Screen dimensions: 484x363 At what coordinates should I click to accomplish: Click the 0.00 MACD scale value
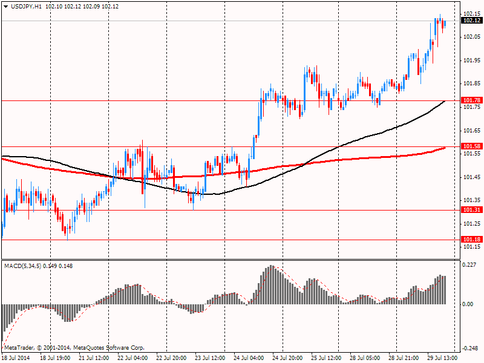468,304
